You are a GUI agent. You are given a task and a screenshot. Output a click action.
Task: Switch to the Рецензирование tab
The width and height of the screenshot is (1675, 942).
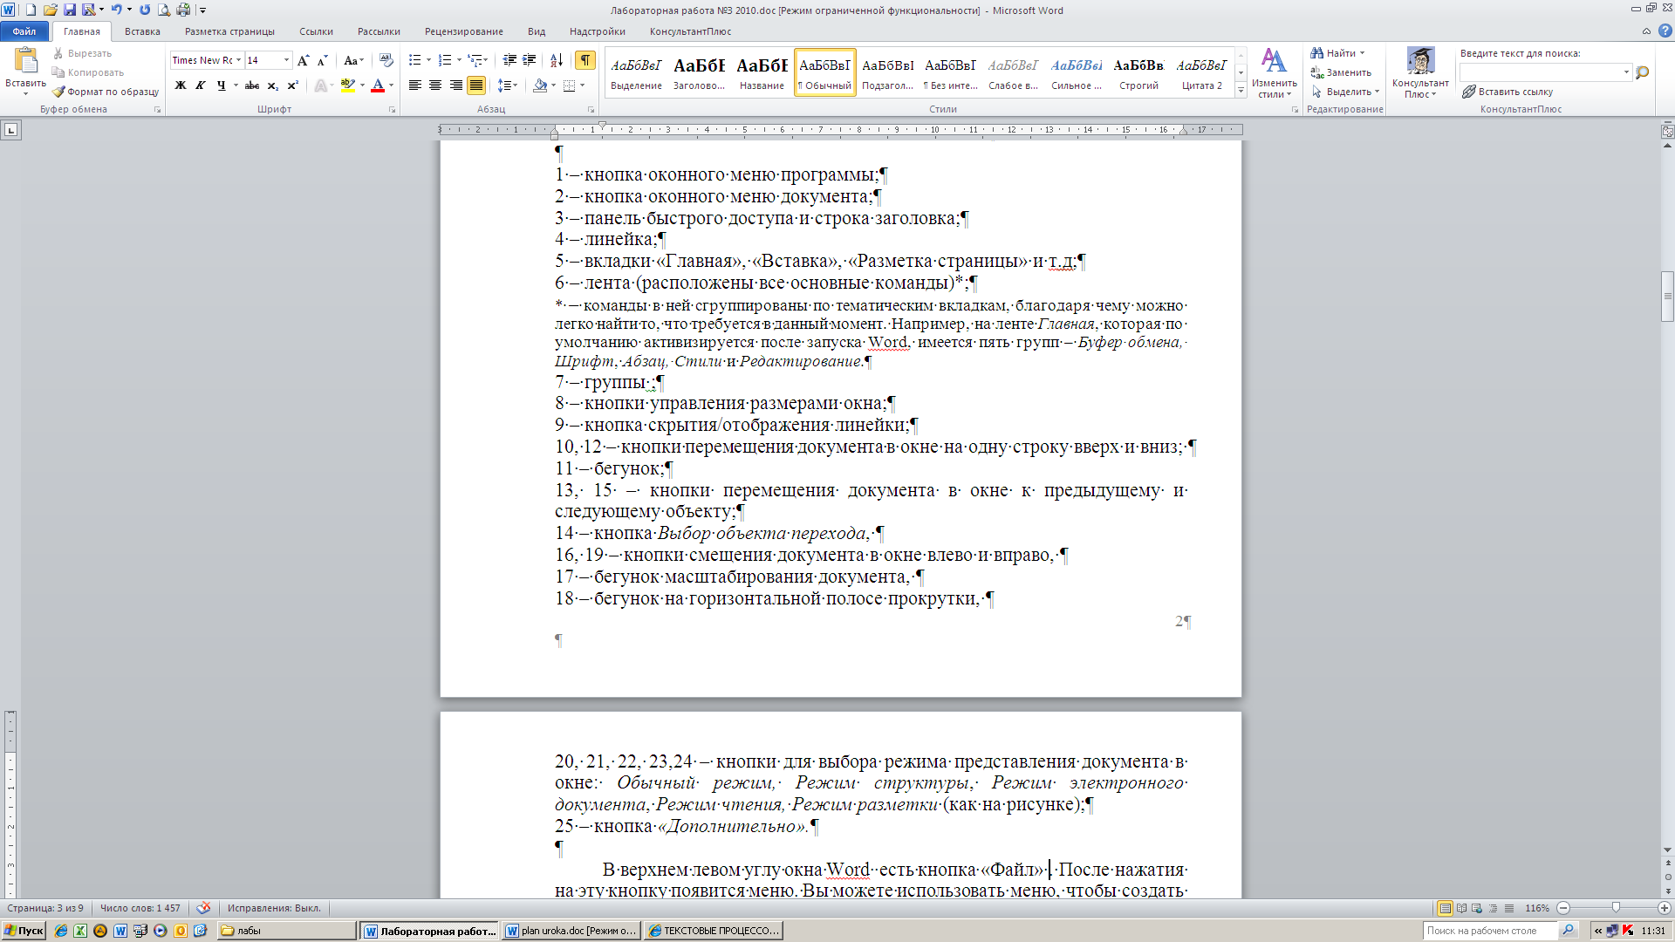pos(463,31)
